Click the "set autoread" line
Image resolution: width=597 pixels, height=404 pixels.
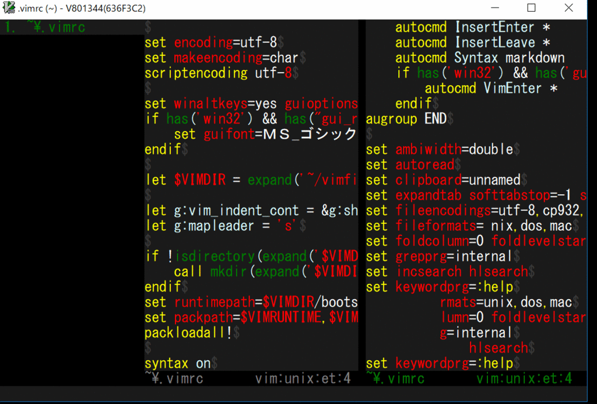coord(413,164)
